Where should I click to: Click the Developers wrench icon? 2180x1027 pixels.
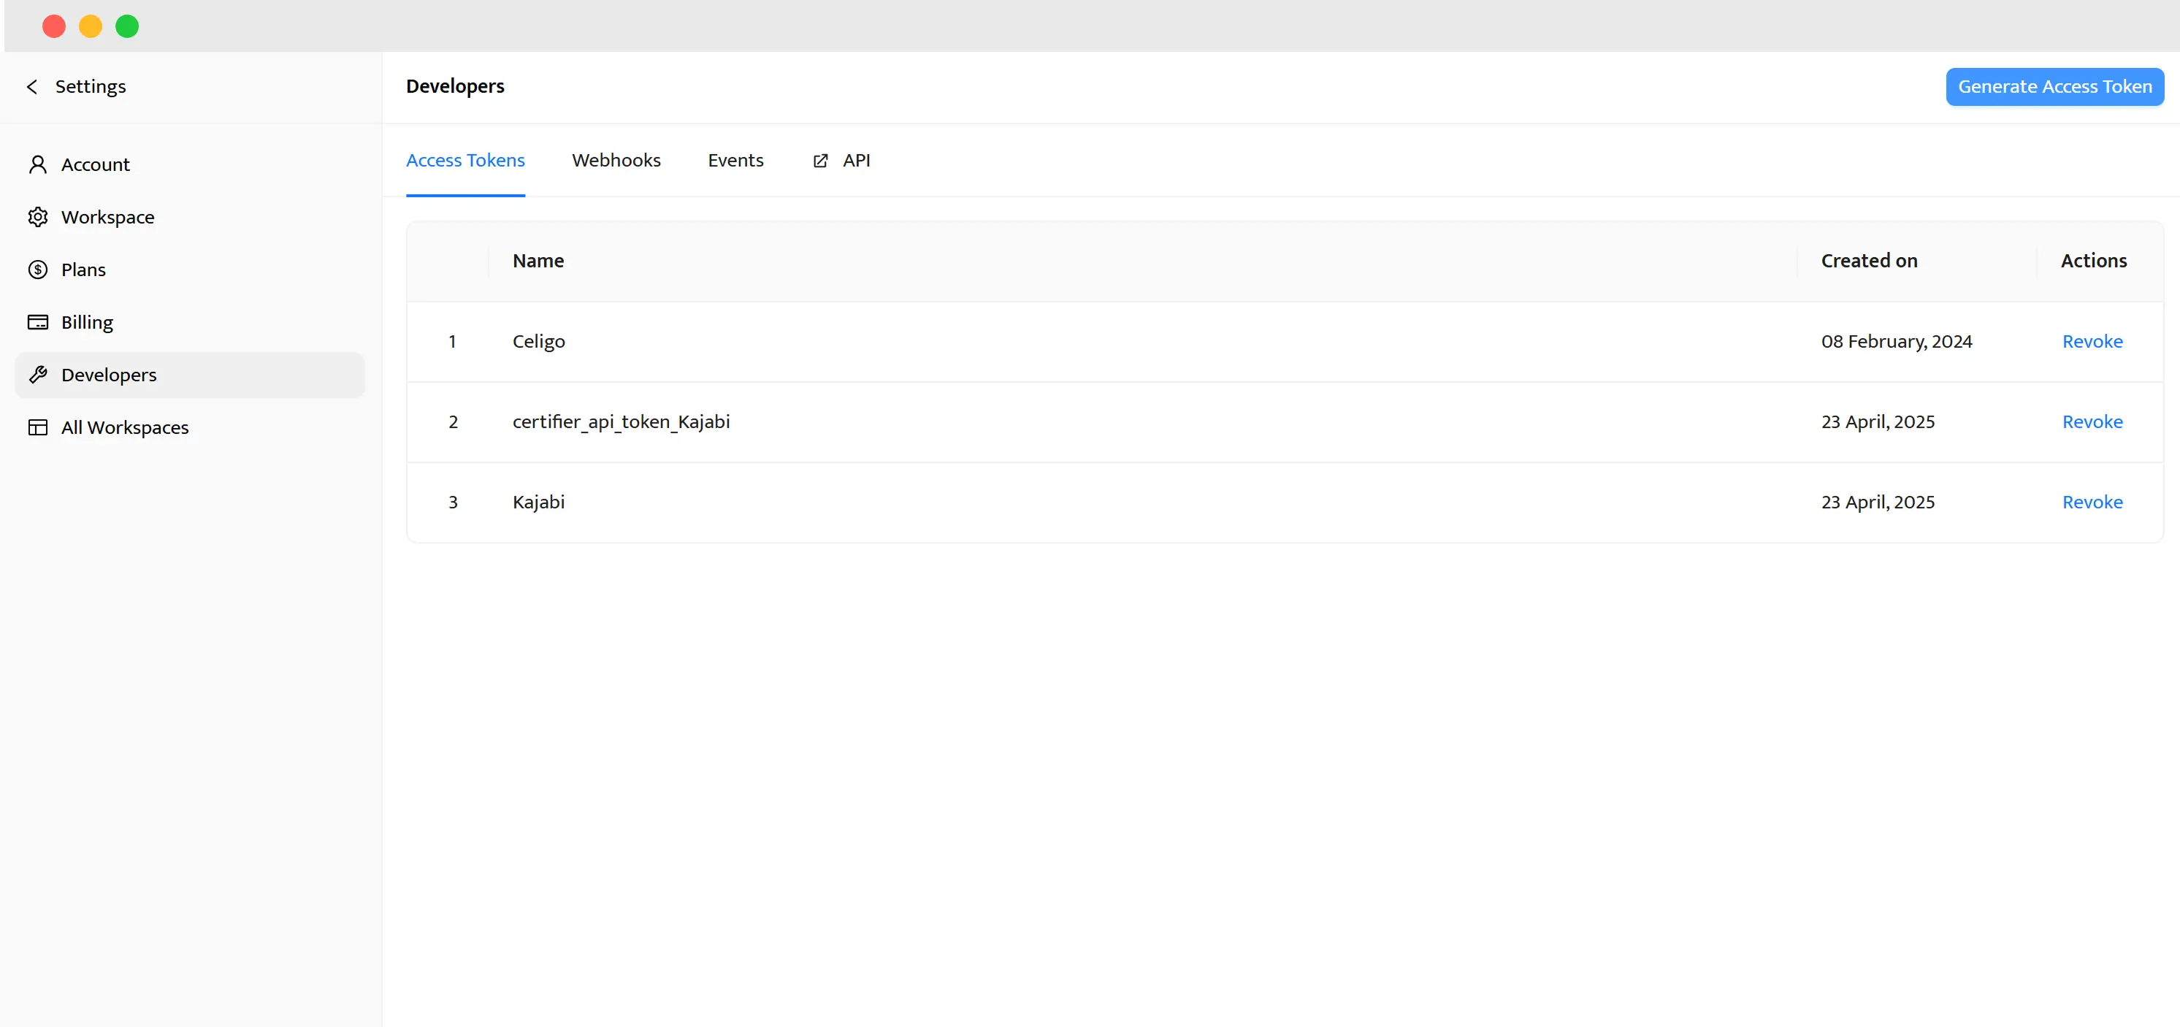(38, 374)
